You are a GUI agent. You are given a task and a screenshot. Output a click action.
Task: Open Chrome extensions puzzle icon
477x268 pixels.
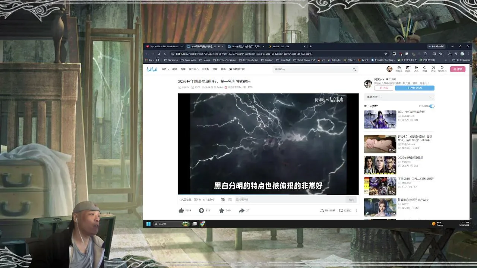point(425,54)
